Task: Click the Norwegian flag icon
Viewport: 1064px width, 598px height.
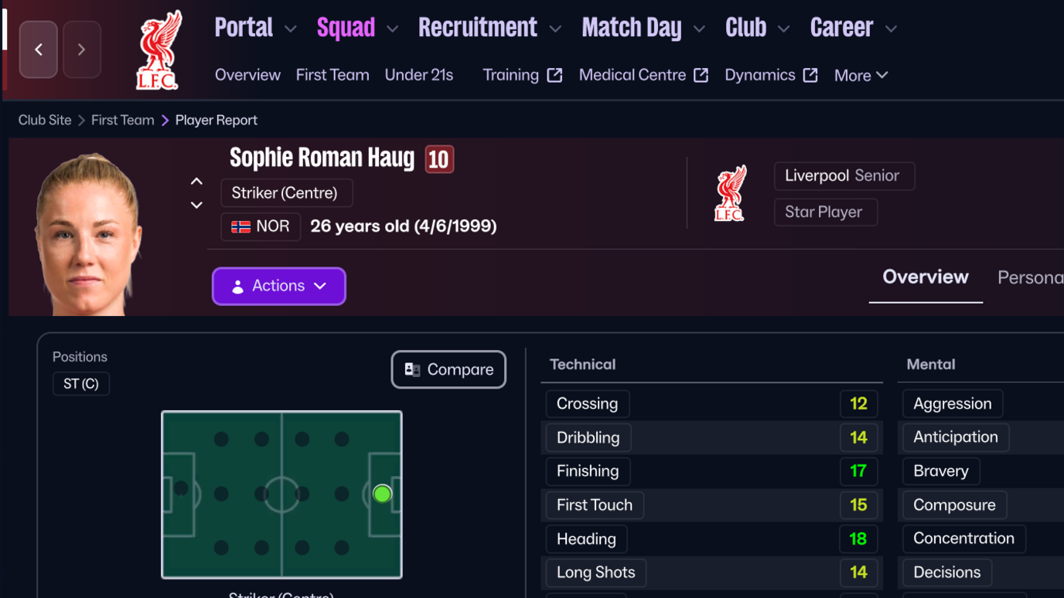Action: click(x=240, y=227)
